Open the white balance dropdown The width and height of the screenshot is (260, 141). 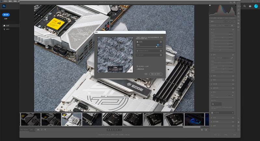[x=223, y=58]
